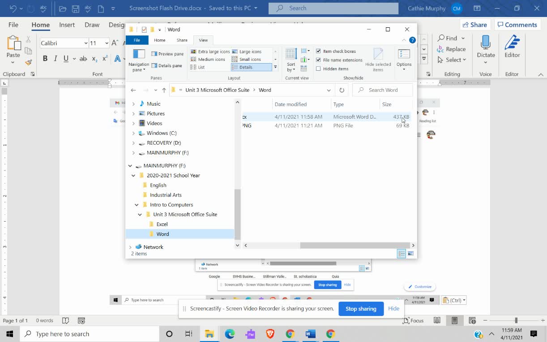Adjust the Word zoom slider
The width and height of the screenshot is (547, 342).
[x=516, y=321]
